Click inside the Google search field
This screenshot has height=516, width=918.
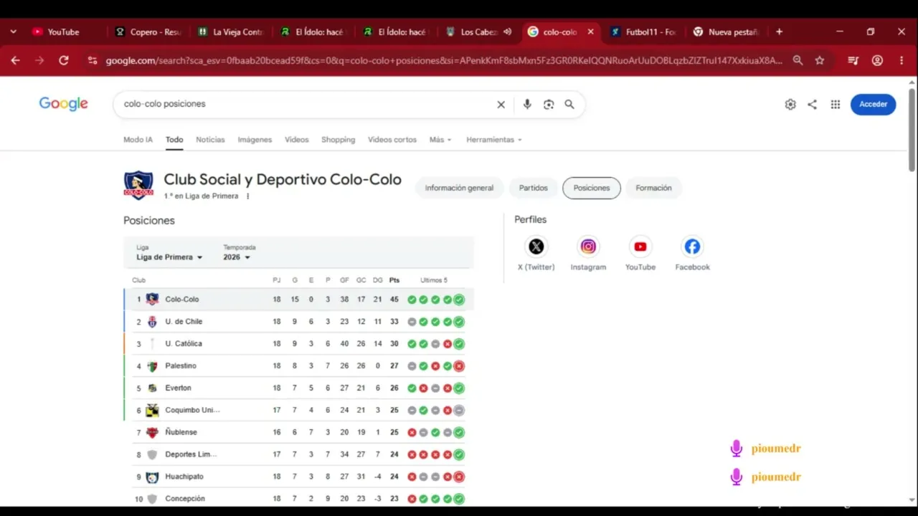coord(307,104)
